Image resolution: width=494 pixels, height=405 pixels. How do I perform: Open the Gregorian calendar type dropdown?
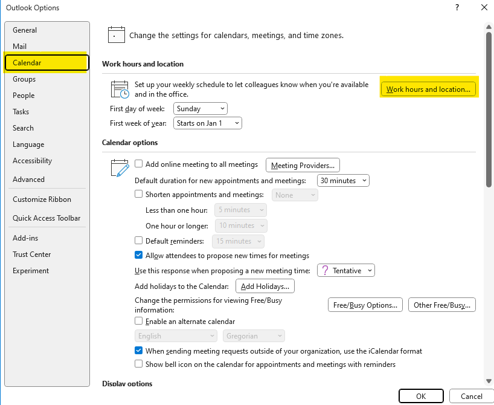(254, 336)
